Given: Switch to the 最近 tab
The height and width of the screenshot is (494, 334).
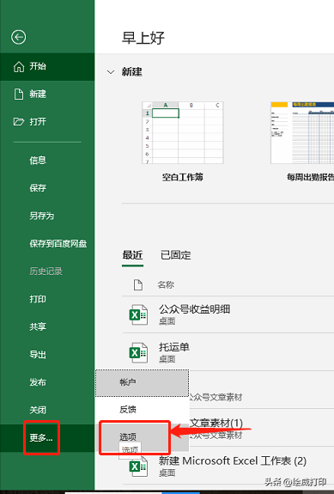Looking at the screenshot, I should (x=132, y=255).
